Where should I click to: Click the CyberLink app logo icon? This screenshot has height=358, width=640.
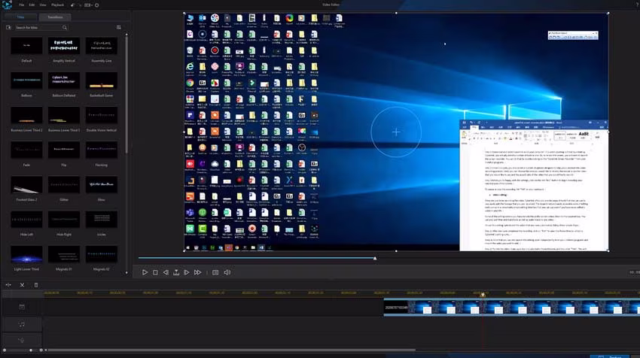tap(7, 5)
